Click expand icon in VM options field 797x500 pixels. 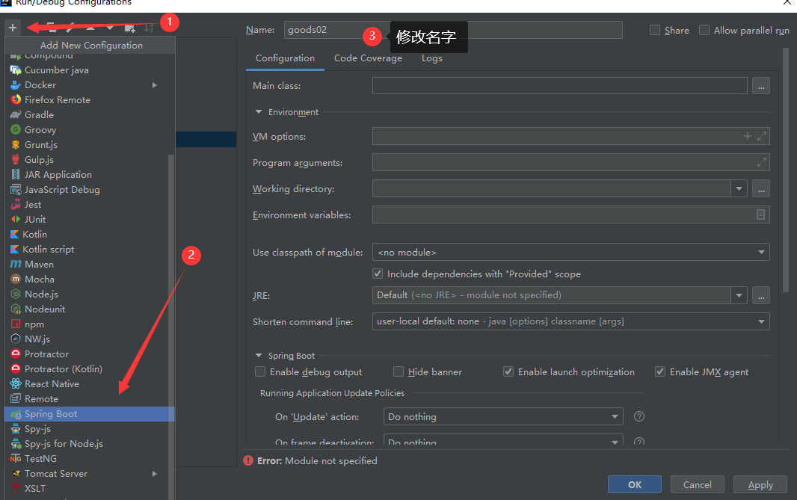click(x=761, y=136)
